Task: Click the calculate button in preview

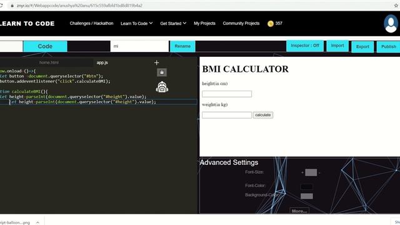Action: pos(262,115)
